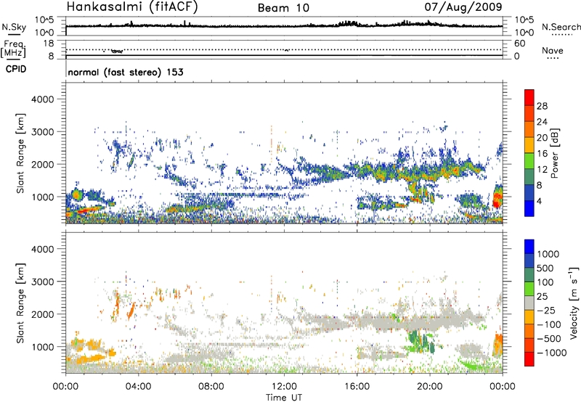The width and height of the screenshot is (581, 402).
Task: Click the 'N.Search' legend label
Action: [x=561, y=27]
